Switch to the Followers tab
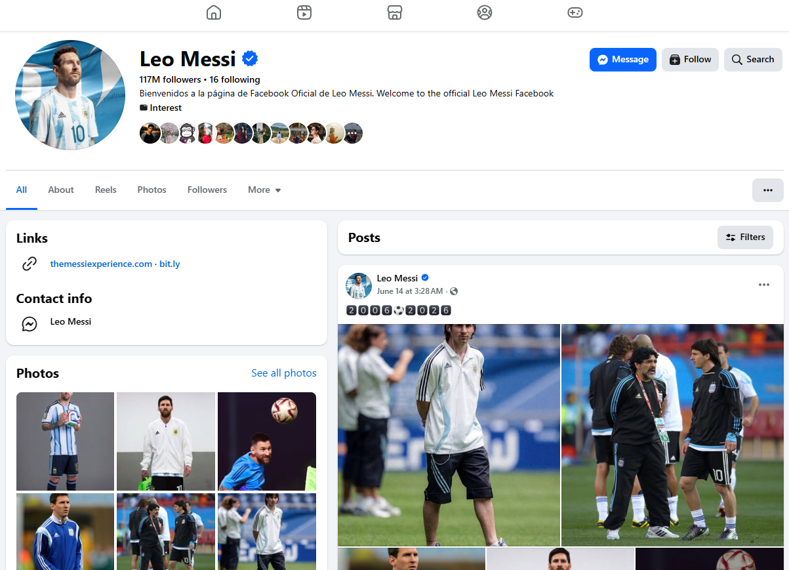Viewport: 789px width, 570px height. pyautogui.click(x=207, y=190)
